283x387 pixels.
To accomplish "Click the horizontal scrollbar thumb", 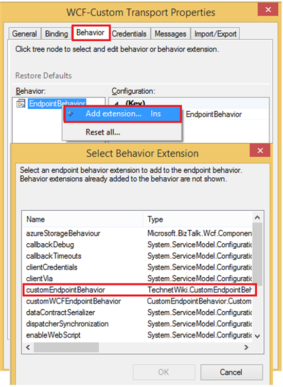I will click(66, 347).
